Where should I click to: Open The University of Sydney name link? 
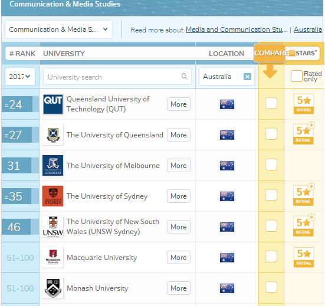107,196
